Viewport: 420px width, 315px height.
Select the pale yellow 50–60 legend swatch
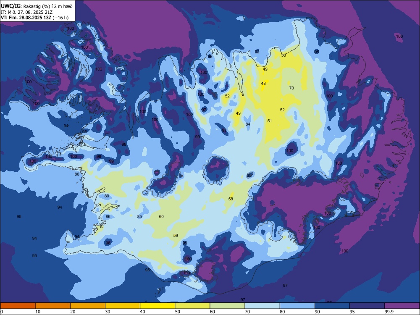click(x=192, y=306)
